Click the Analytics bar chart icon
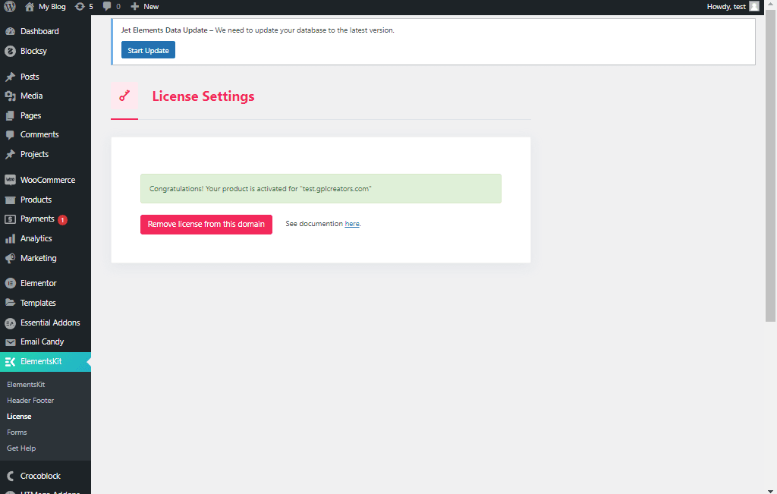Image resolution: width=777 pixels, height=494 pixels. point(10,239)
